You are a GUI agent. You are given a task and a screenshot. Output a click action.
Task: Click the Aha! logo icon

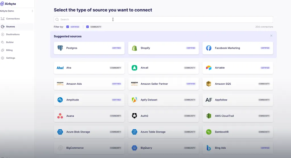(60, 68)
